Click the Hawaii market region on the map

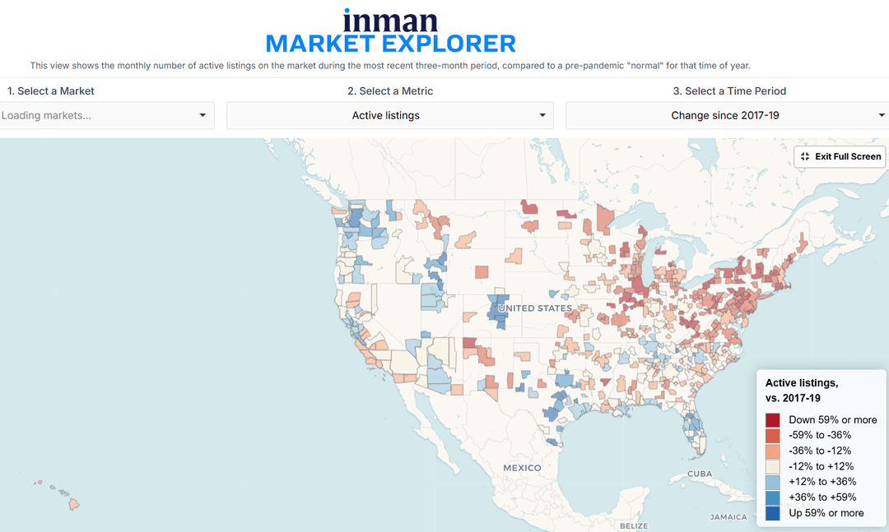point(74,504)
